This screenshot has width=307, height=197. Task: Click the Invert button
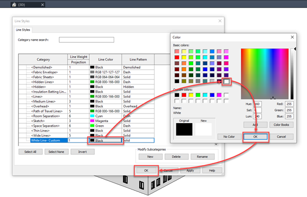[83, 152]
